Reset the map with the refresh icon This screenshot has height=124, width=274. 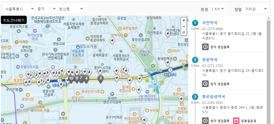tap(184, 32)
